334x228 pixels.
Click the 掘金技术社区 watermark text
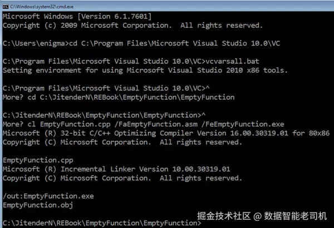click(x=224, y=216)
